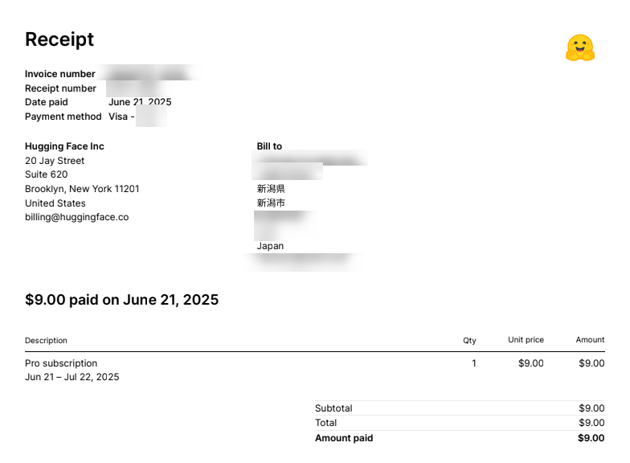Screen dimensions: 630x463
Task: Click the Hugging Face Inc company name
Action: 64,146
